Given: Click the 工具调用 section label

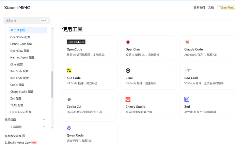Looking at the screenshot, I should point(16,127).
